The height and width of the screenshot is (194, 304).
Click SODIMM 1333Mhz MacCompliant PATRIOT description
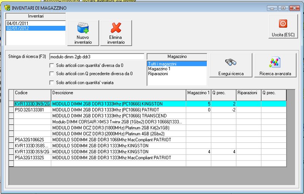coord(119,158)
